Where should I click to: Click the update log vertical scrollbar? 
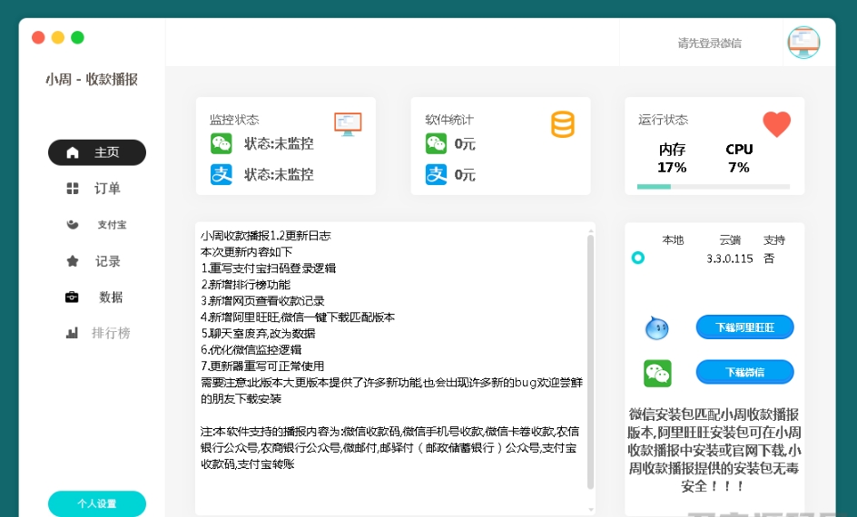591,361
